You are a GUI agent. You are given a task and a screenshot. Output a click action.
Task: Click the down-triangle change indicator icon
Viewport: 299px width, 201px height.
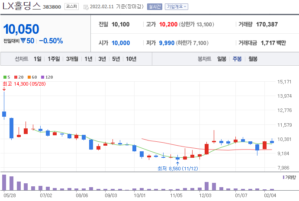tap(23, 41)
